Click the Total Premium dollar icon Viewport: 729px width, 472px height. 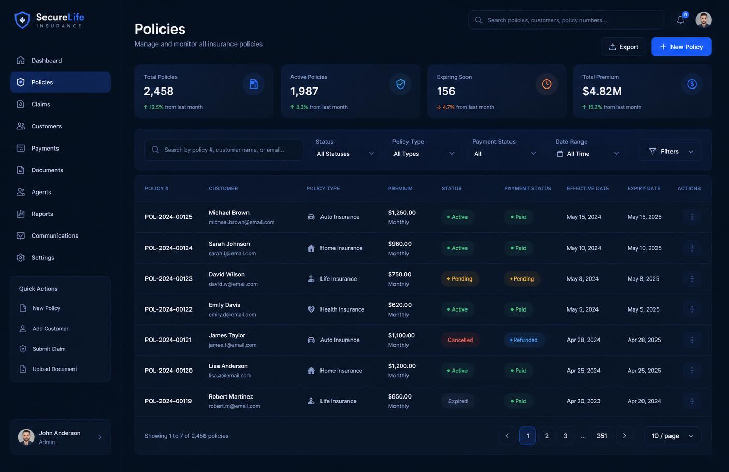(692, 84)
